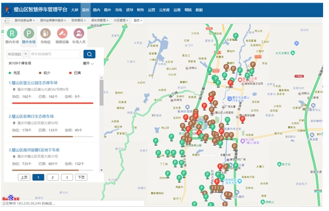Click the list scrollbar down arrow

(x=101, y=170)
